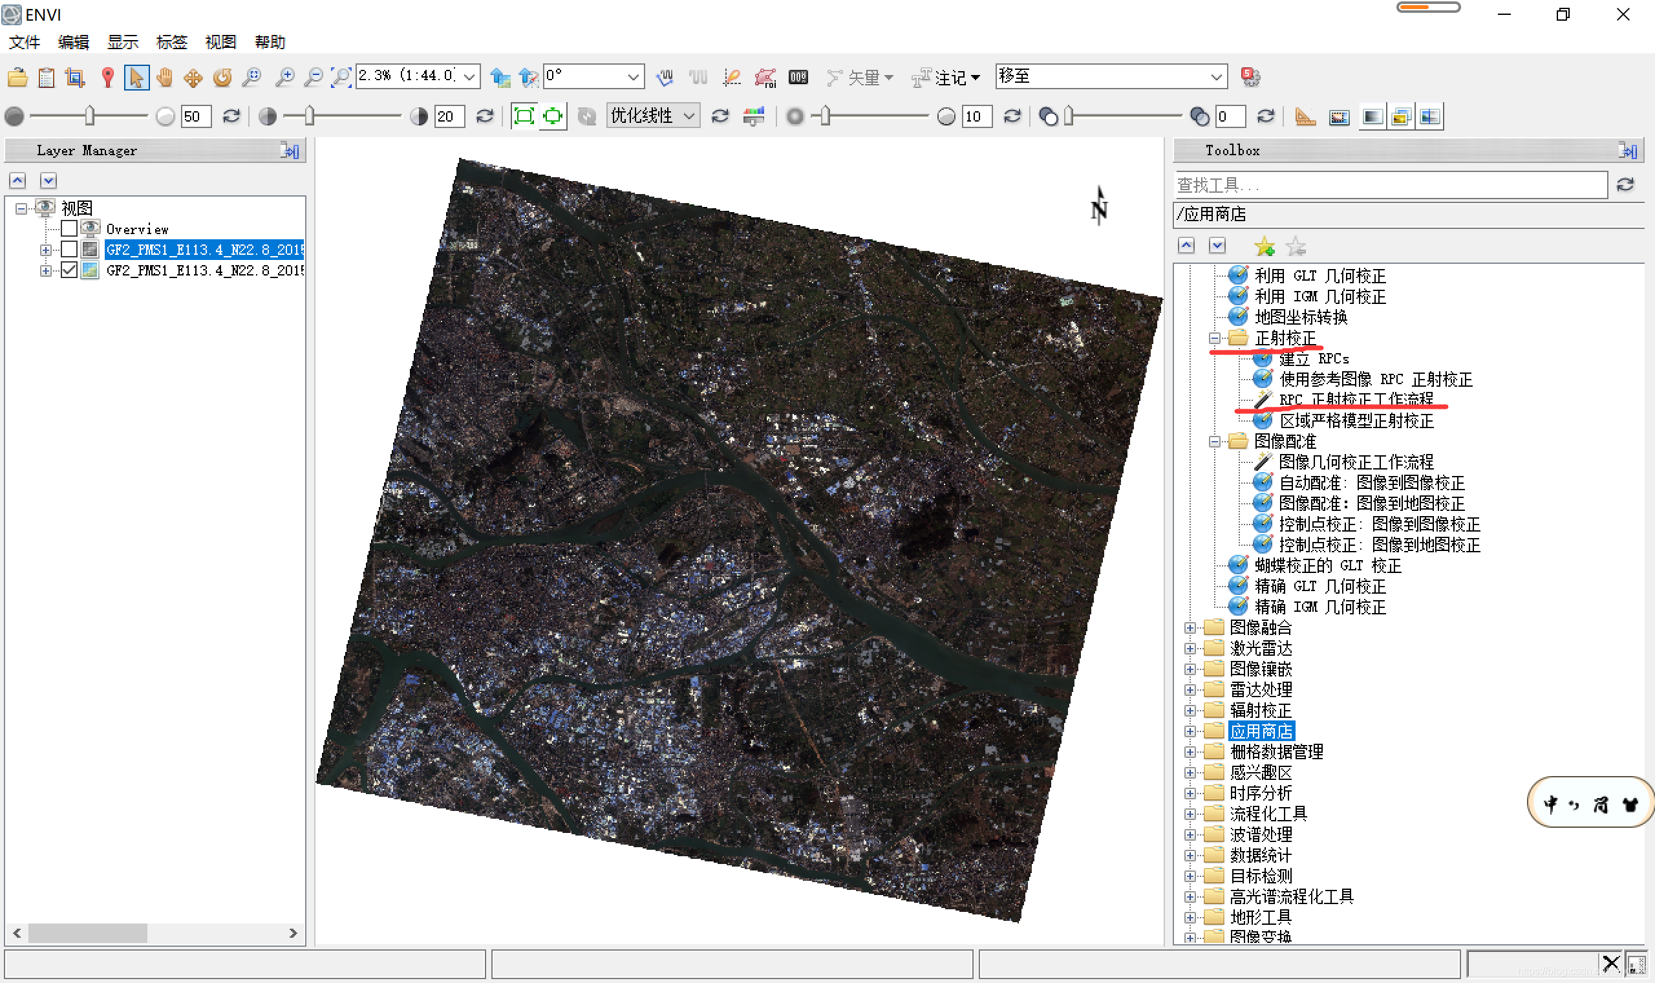Open the 帮助 menu
The width and height of the screenshot is (1655, 983).
click(x=270, y=42)
